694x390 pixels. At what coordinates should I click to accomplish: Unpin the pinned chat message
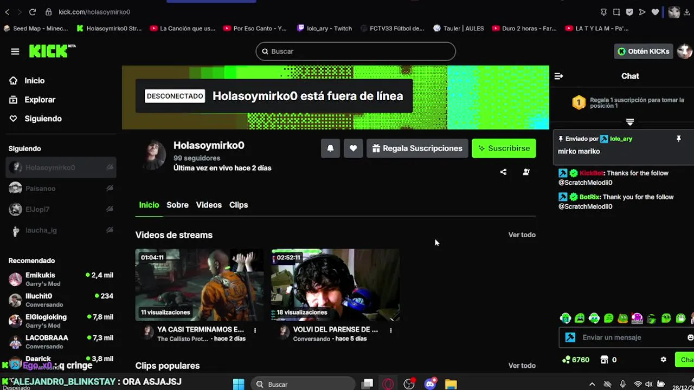coord(678,139)
